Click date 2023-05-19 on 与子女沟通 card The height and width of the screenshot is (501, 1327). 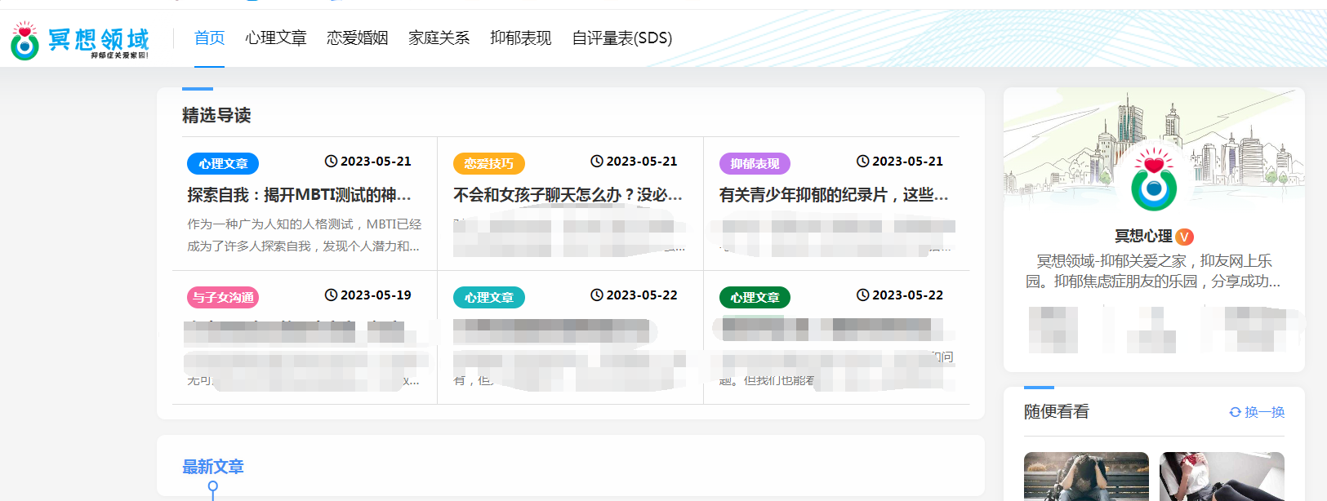[376, 295]
